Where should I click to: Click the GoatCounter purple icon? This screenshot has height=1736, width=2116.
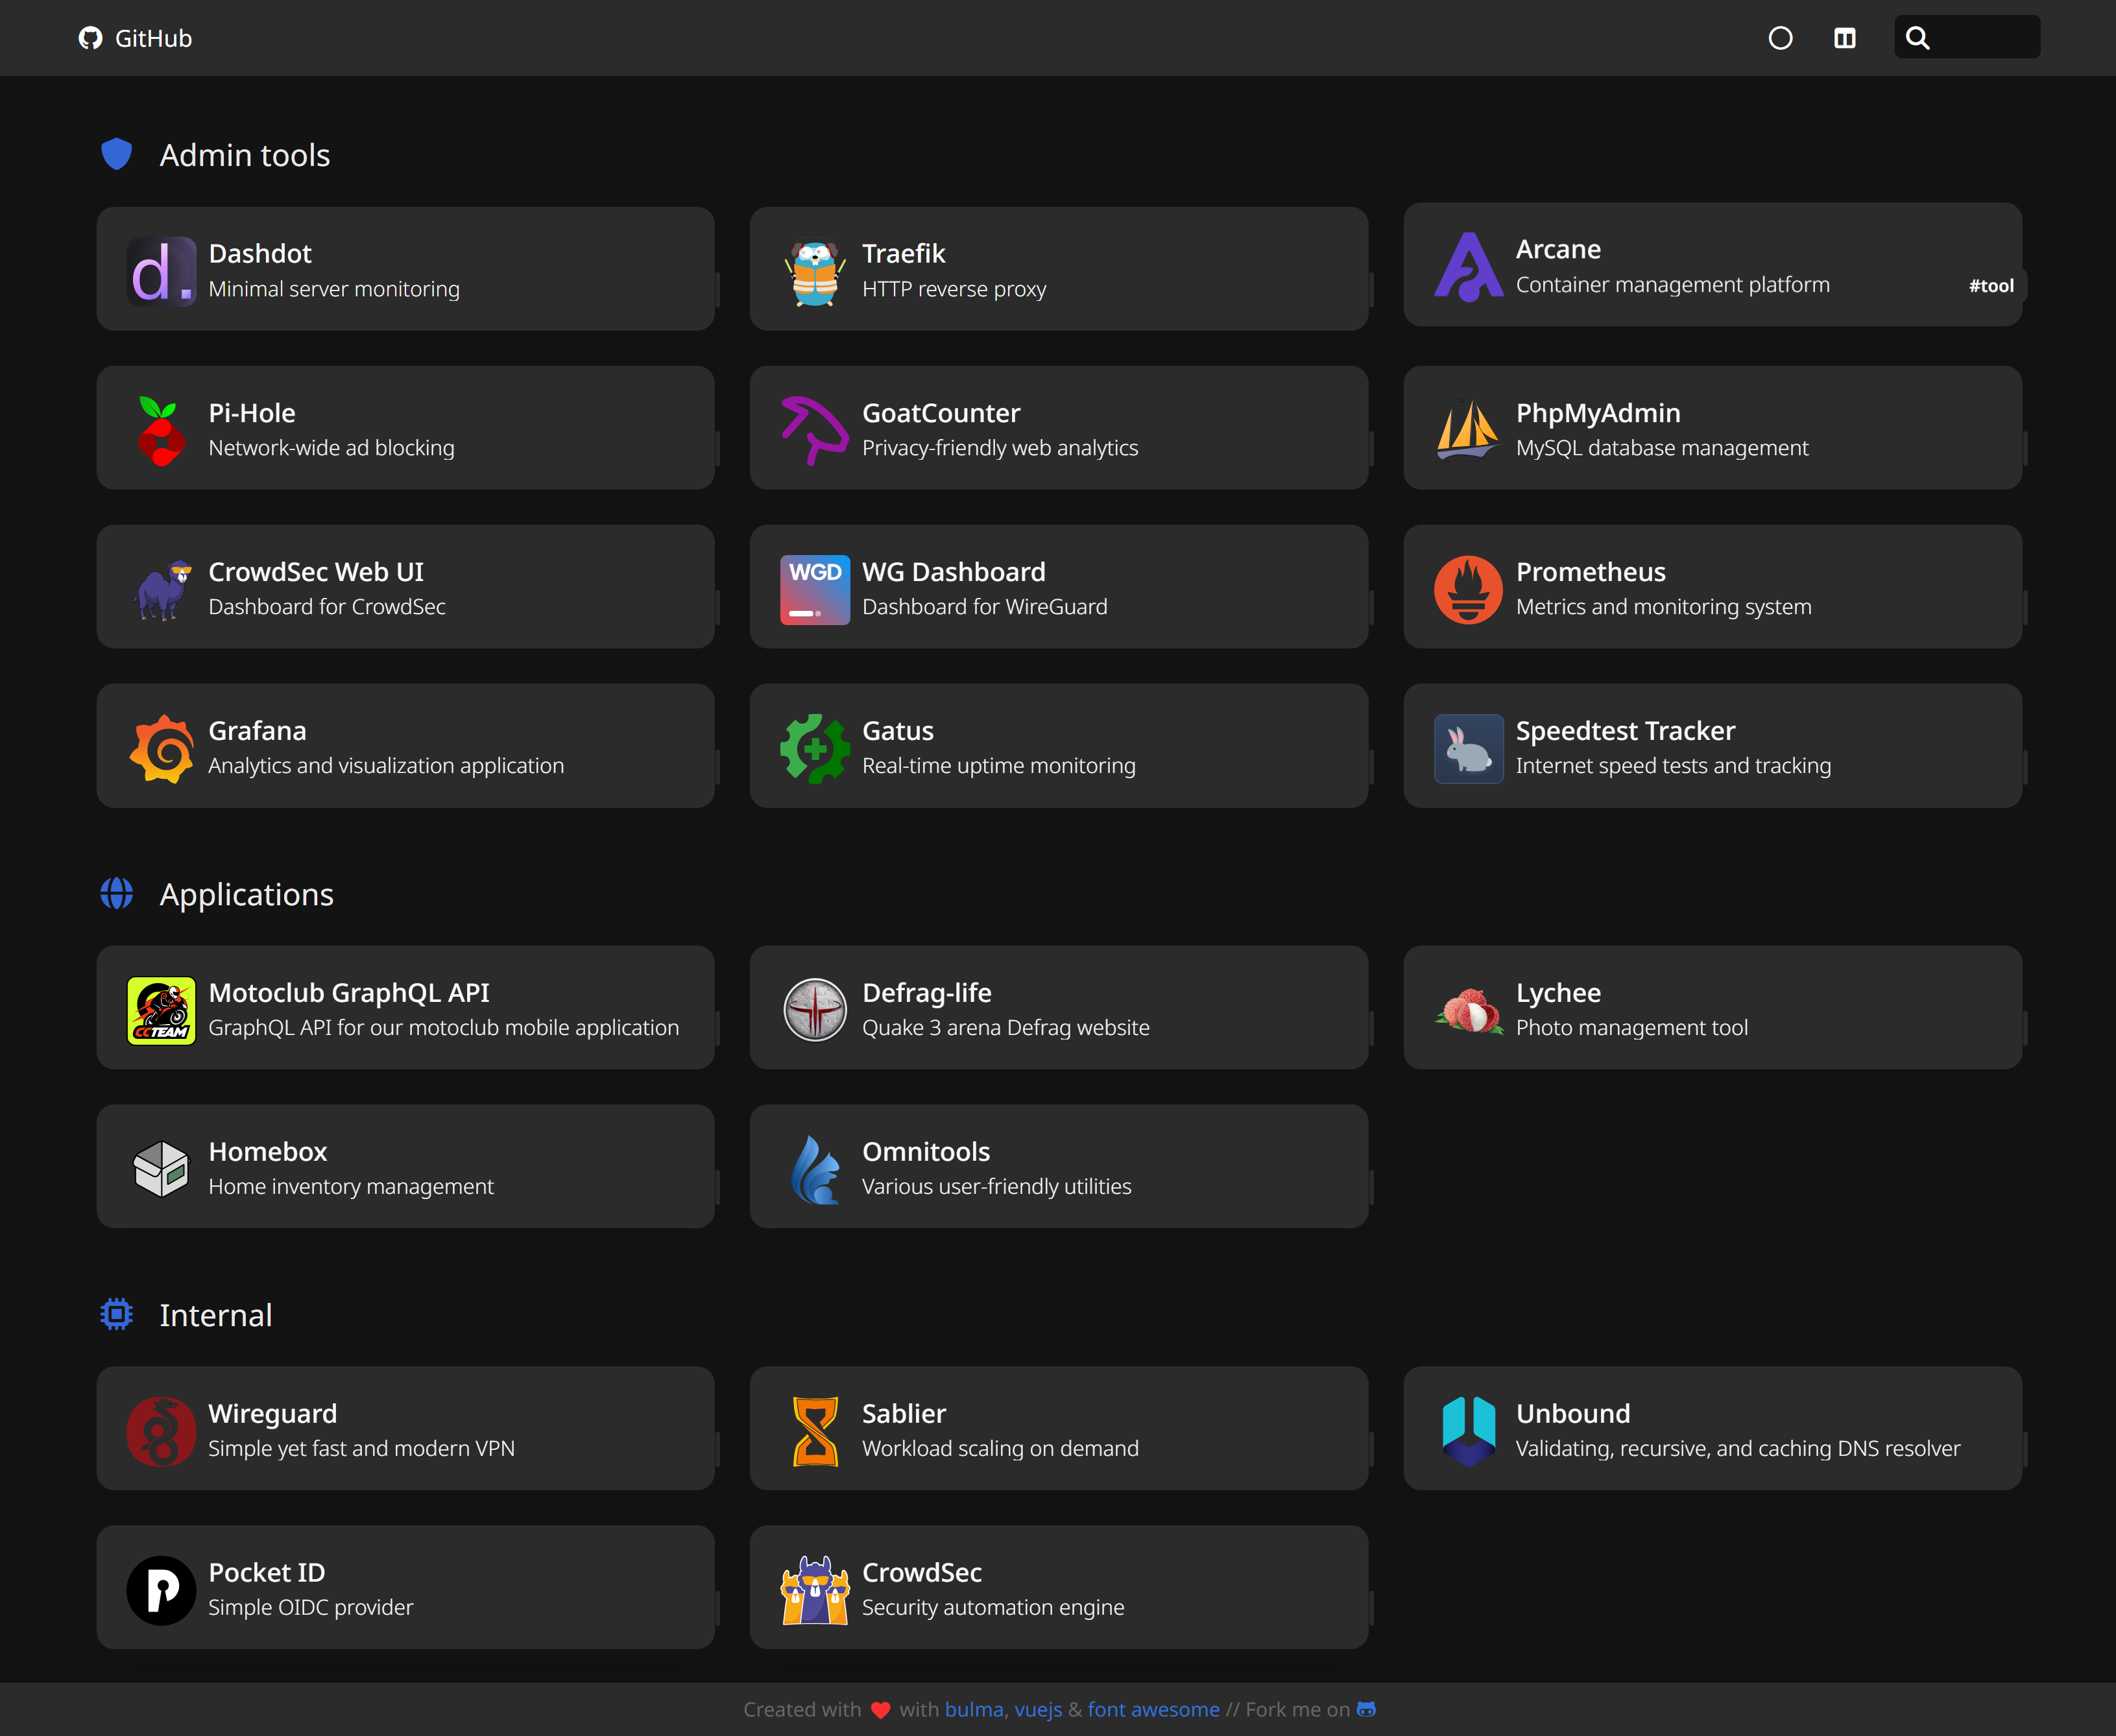[x=814, y=430]
